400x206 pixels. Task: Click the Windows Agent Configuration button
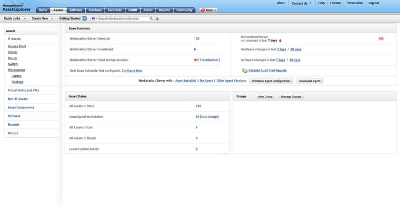pyautogui.click(x=271, y=81)
